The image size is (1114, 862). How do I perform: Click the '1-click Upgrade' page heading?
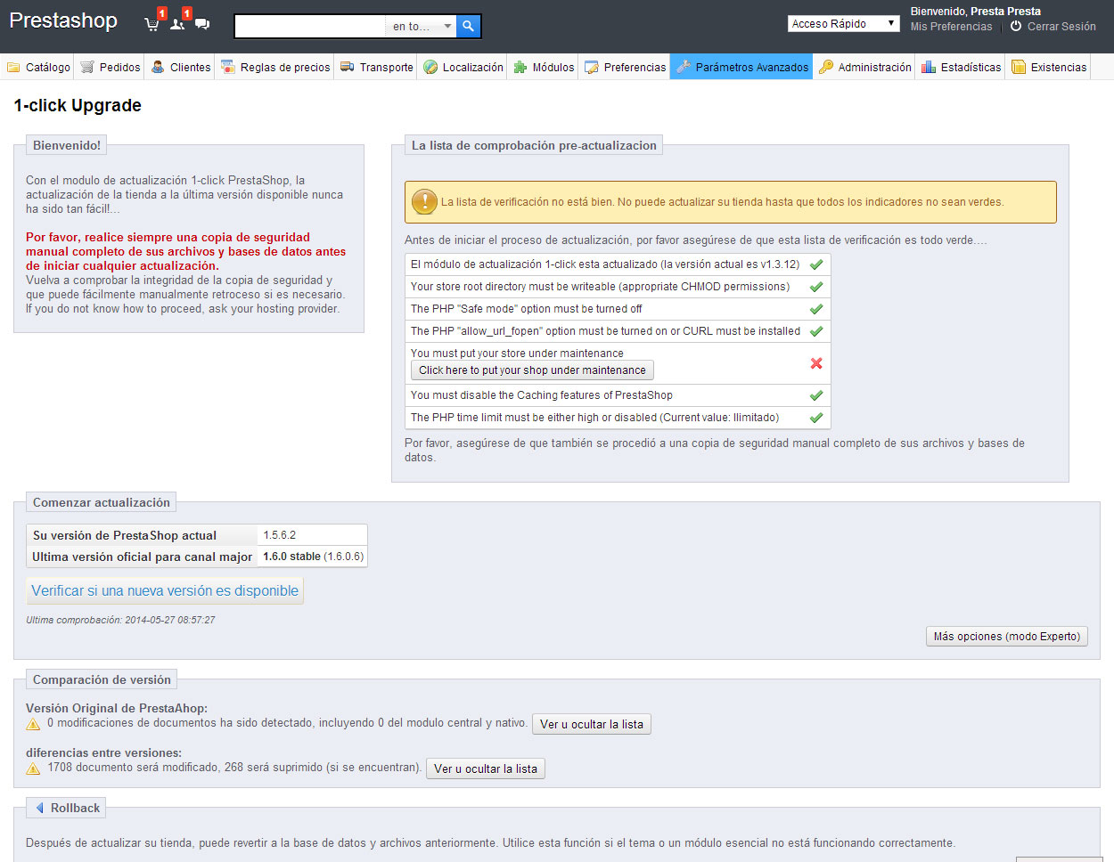click(x=78, y=105)
